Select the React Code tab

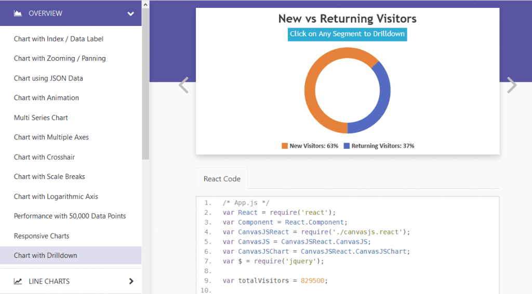tap(222, 178)
